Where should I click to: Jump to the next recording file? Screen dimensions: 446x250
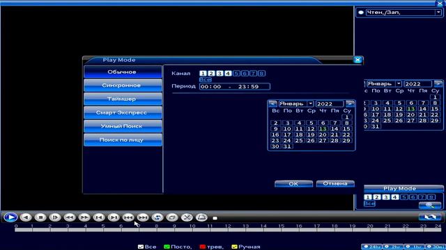[x=143, y=217]
